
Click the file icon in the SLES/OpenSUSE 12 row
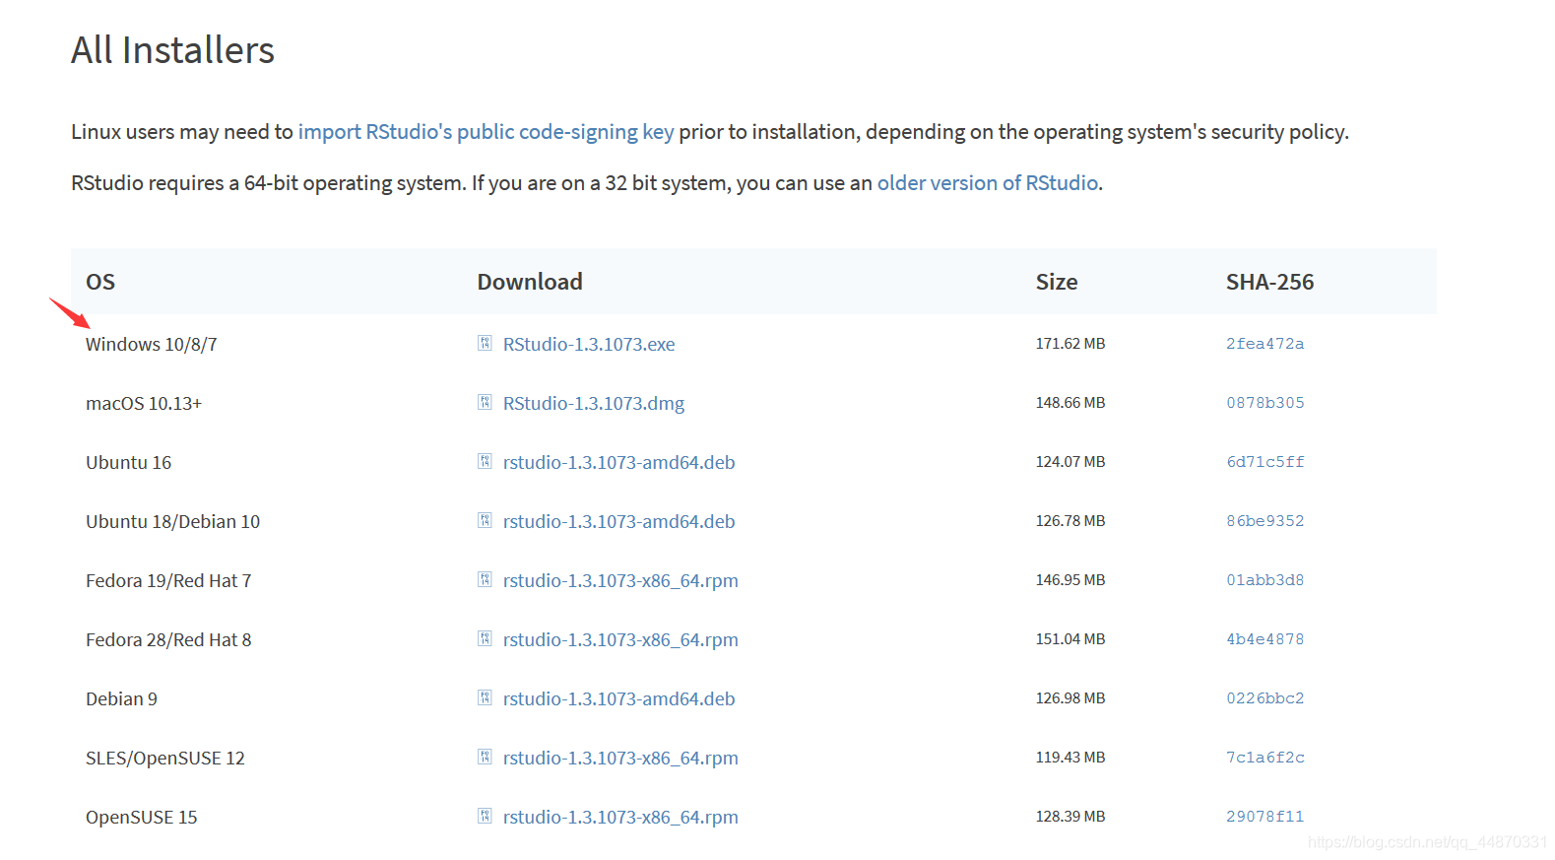(485, 757)
